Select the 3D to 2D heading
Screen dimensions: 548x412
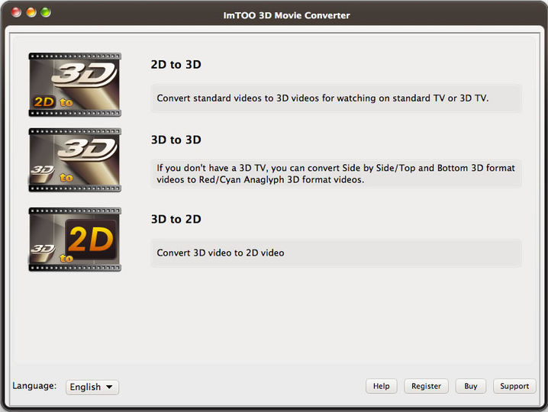pyautogui.click(x=176, y=220)
